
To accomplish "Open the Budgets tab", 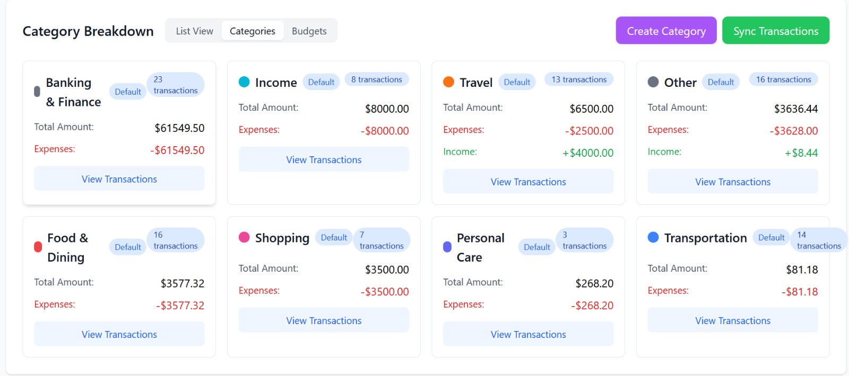I will [309, 31].
